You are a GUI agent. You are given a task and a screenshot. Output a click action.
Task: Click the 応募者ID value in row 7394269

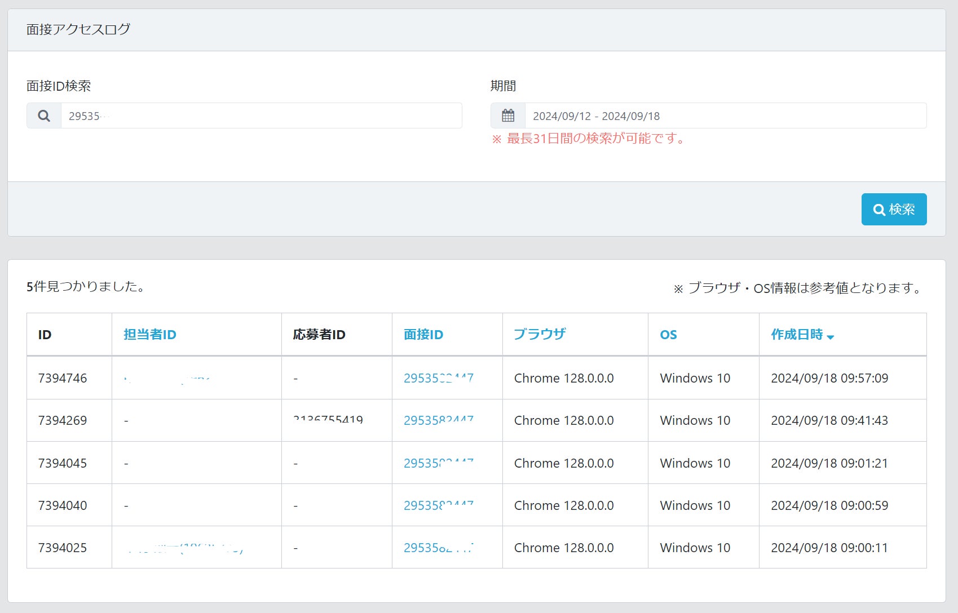pyautogui.click(x=328, y=420)
